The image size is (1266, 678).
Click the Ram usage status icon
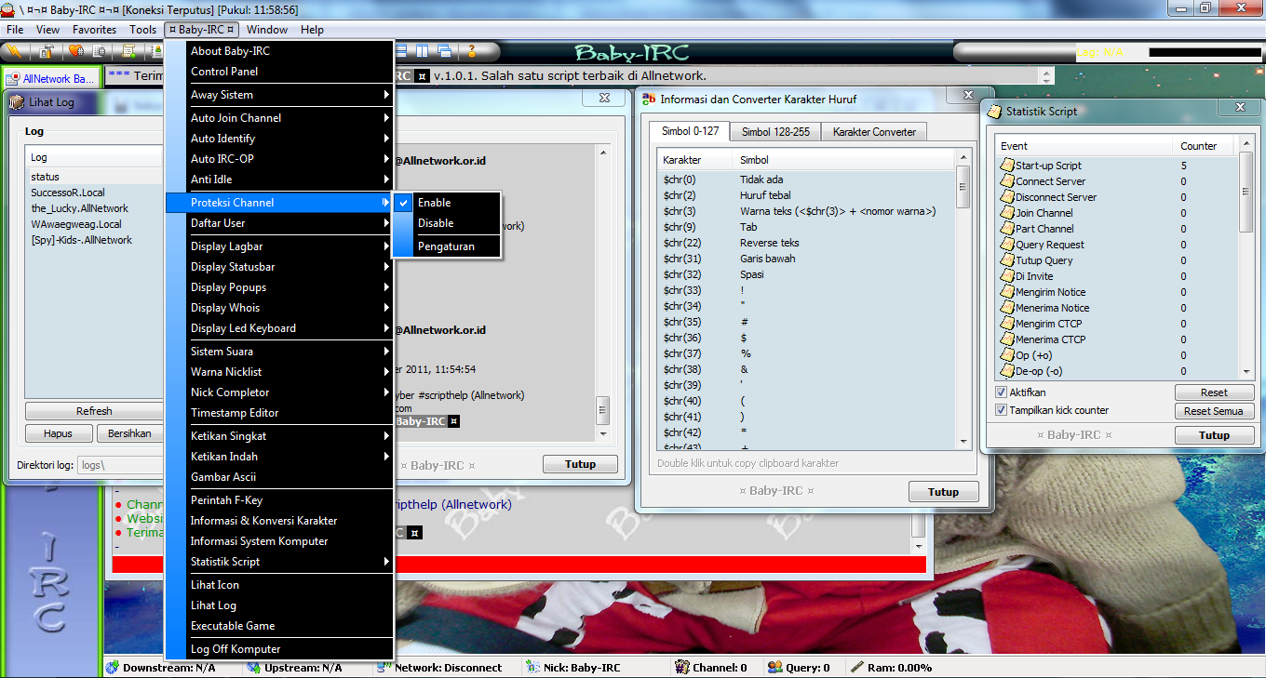point(857,667)
